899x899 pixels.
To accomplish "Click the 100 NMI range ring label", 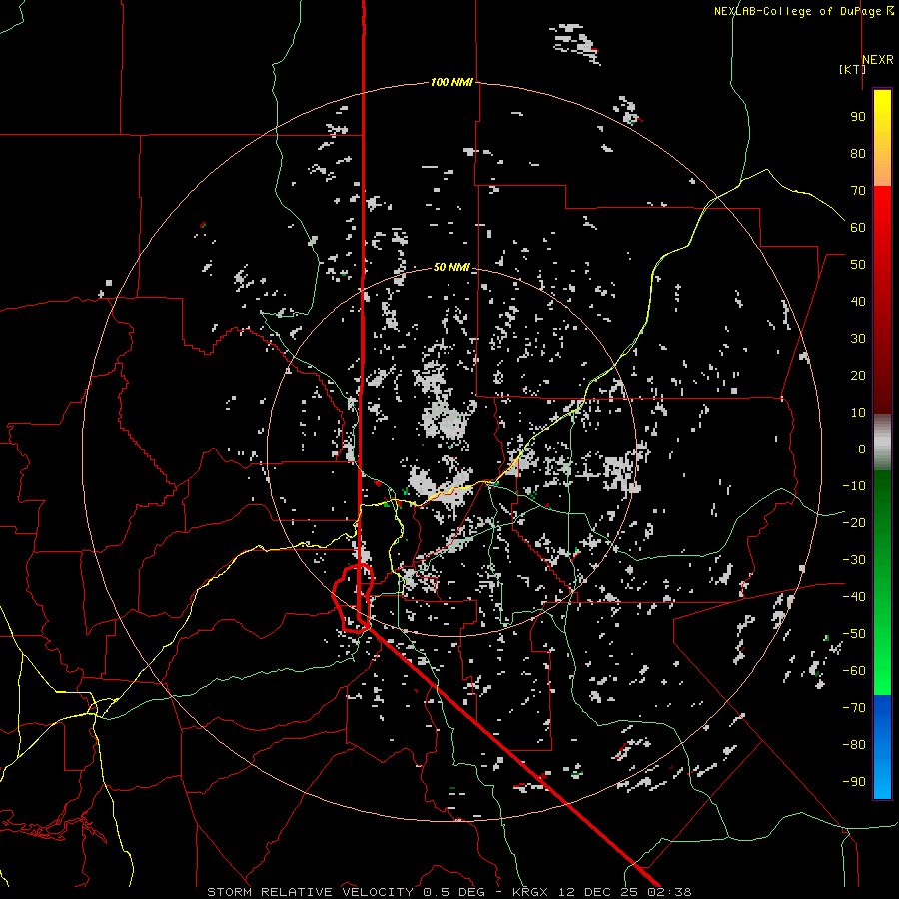I will click(451, 82).
